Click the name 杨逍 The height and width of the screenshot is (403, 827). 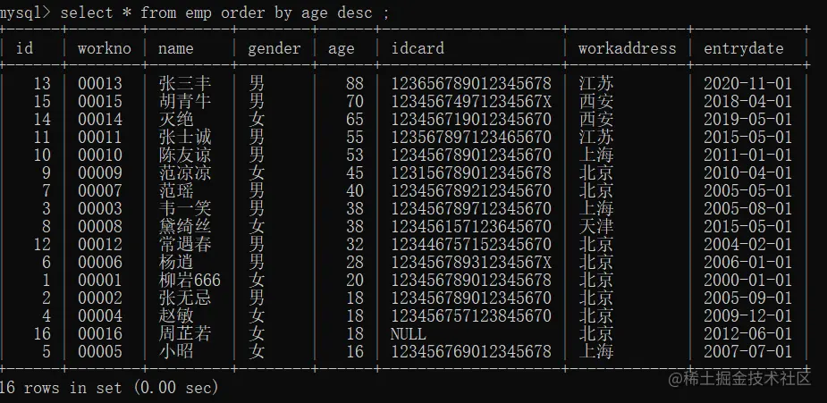pyautogui.click(x=176, y=263)
